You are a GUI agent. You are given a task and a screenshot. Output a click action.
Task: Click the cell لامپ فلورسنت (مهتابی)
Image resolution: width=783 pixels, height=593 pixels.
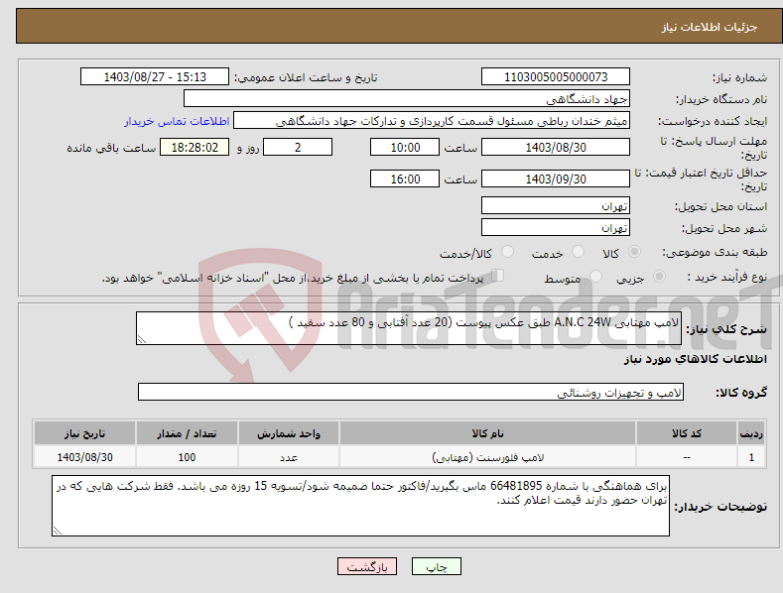click(487, 457)
